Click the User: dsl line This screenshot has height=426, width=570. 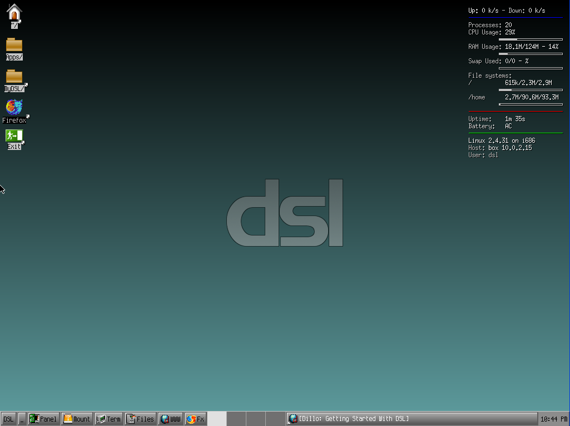click(x=483, y=155)
